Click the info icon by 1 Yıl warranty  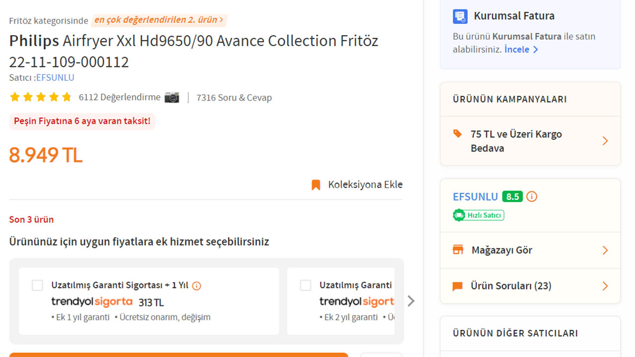[196, 286]
